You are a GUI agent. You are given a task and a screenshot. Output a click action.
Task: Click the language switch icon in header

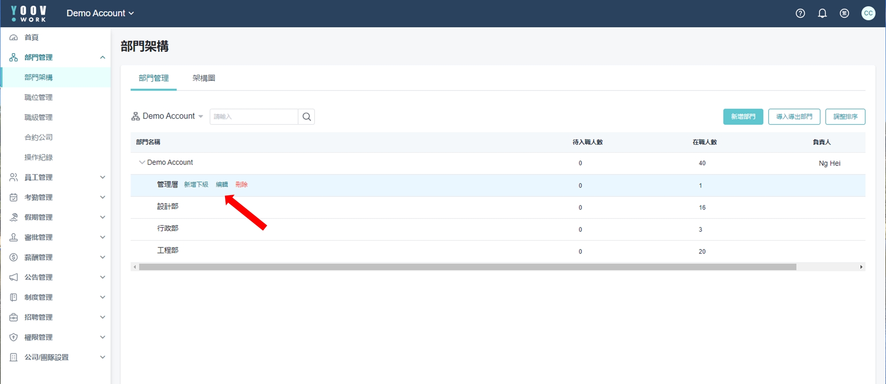(x=844, y=13)
